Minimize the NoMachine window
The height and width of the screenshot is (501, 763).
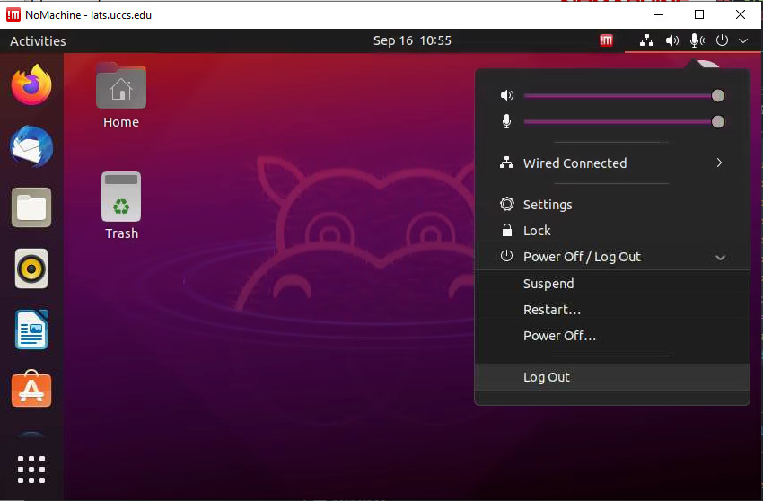pyautogui.click(x=659, y=14)
